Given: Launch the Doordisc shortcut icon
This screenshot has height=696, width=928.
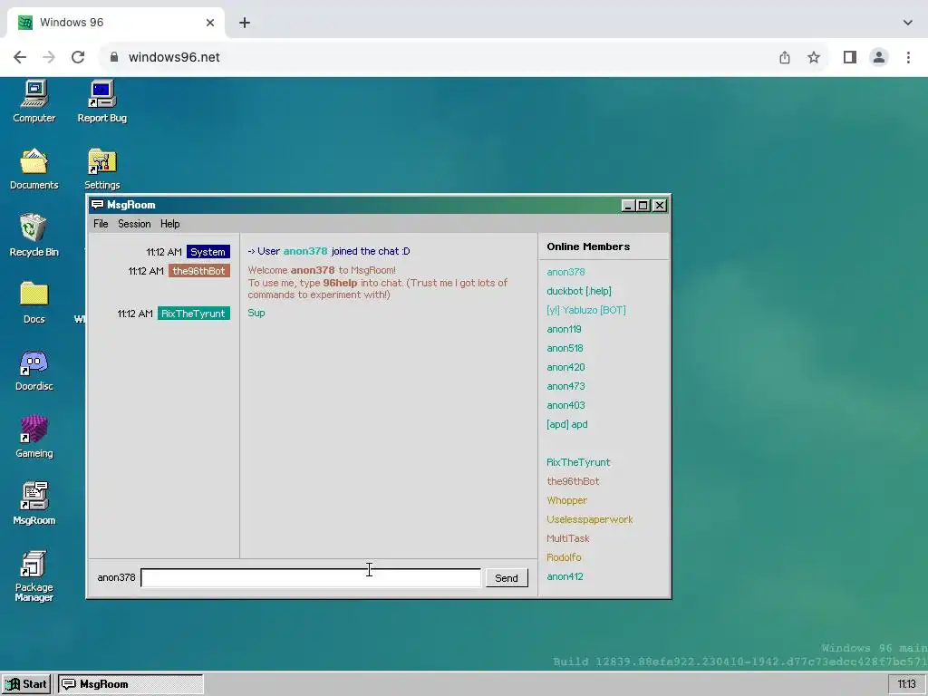Looking at the screenshot, I should pos(34,370).
